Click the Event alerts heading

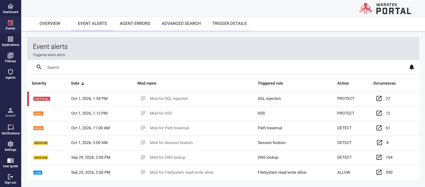click(x=50, y=47)
